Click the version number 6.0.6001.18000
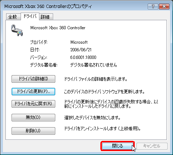The height and width of the screenshot is (155, 173). coord(83,57)
